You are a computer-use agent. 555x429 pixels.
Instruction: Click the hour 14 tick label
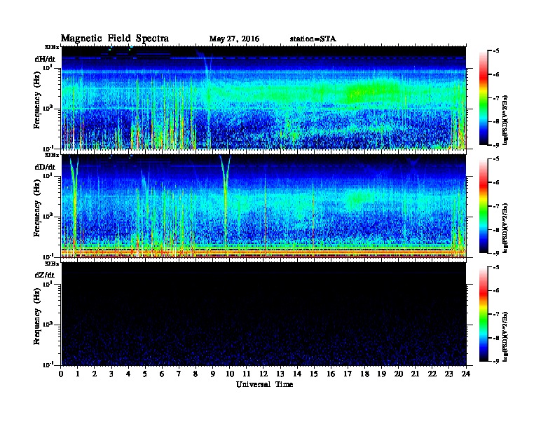[x=297, y=374]
